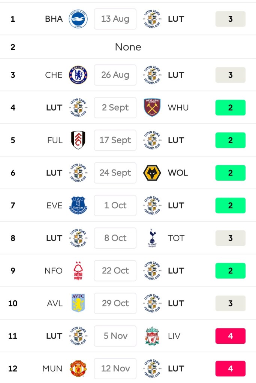Tap the West Ham United crest
This screenshot has width=256, height=383.
152,108
